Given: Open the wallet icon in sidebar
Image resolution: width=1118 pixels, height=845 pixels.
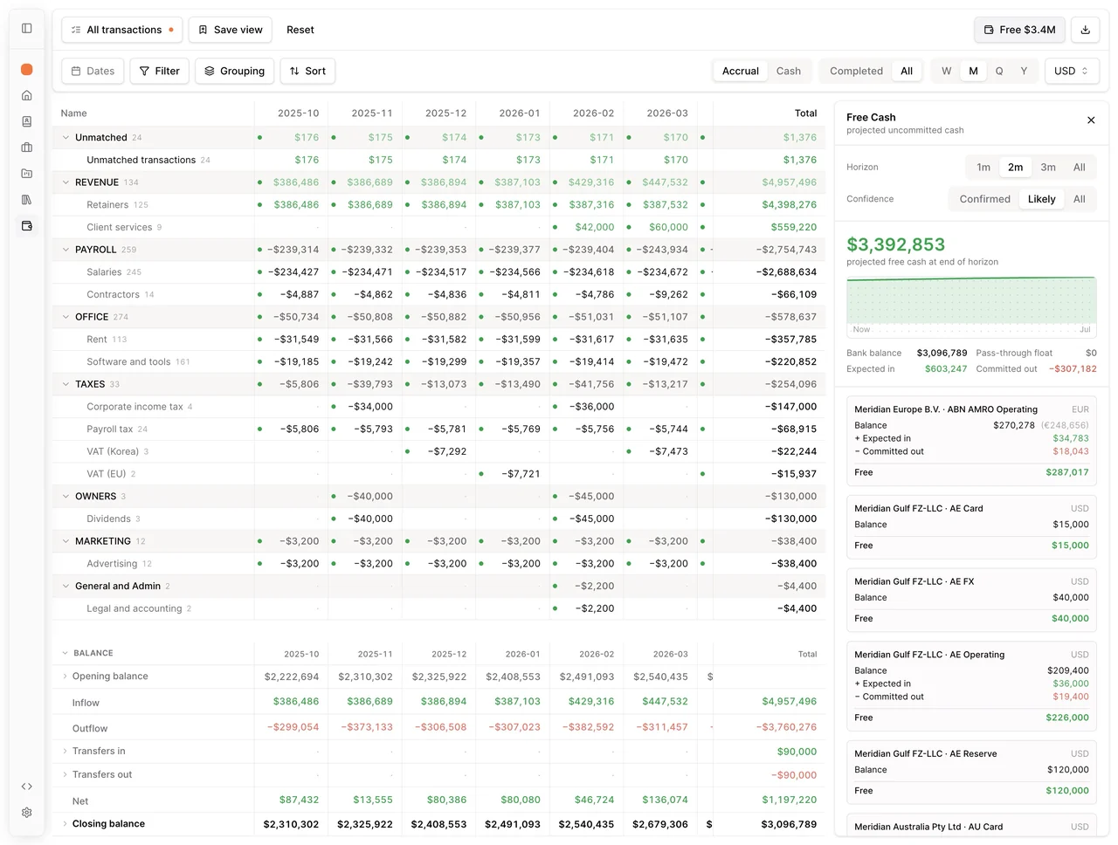Looking at the screenshot, I should pyautogui.click(x=27, y=226).
